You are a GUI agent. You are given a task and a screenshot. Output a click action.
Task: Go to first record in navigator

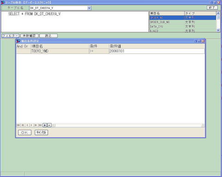coord(18,125)
